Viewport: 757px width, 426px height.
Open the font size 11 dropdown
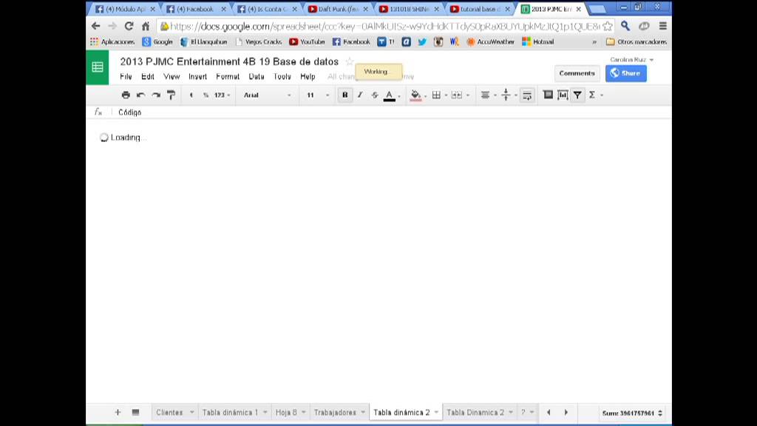[x=318, y=95]
